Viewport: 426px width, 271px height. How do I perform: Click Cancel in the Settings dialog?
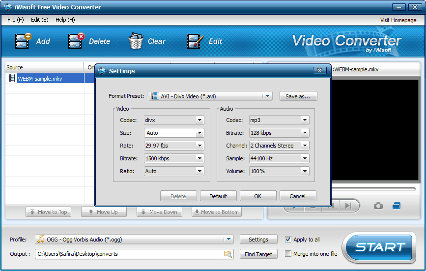(297, 196)
